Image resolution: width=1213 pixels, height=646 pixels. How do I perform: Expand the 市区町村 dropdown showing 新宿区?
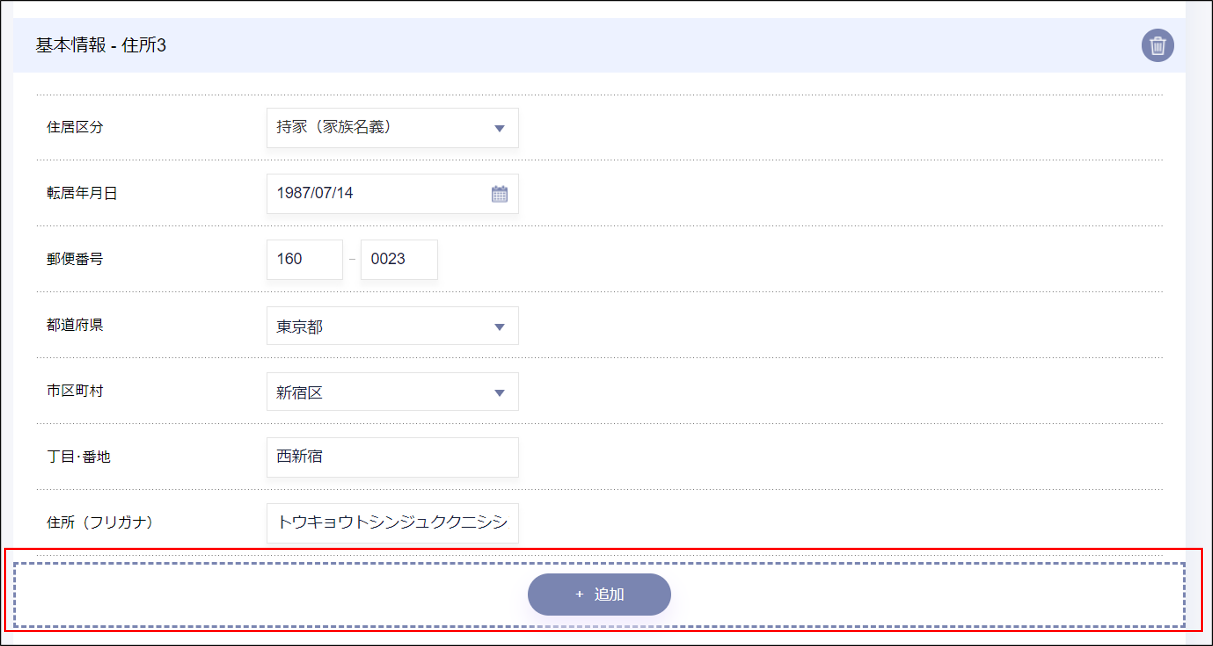392,392
